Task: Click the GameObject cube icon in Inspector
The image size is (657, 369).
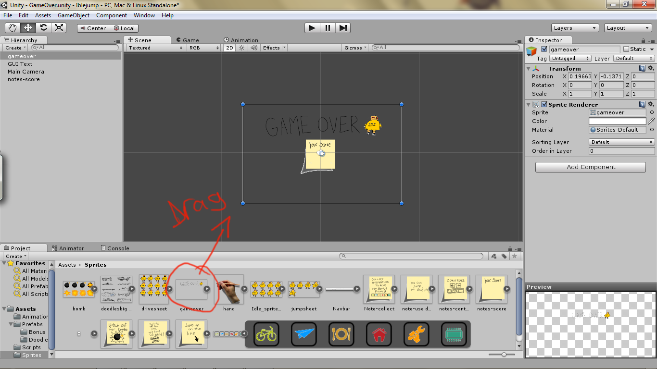Action: click(x=531, y=51)
